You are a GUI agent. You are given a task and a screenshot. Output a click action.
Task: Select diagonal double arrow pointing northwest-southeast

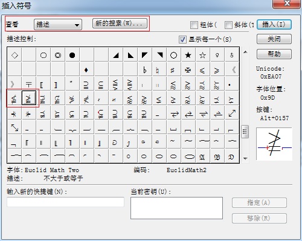pos(14,127)
